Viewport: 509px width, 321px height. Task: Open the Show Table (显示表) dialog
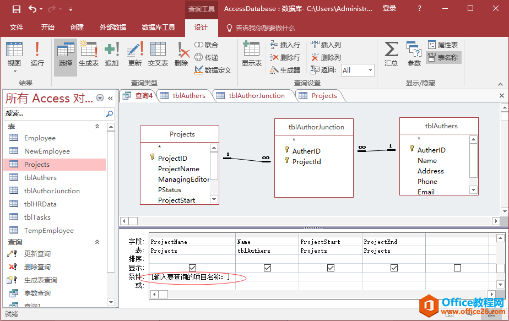tap(252, 54)
